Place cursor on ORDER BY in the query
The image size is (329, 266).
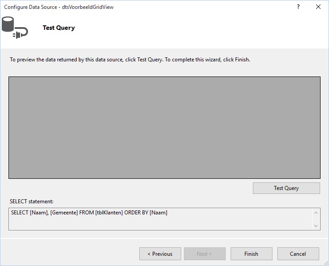pos(136,213)
